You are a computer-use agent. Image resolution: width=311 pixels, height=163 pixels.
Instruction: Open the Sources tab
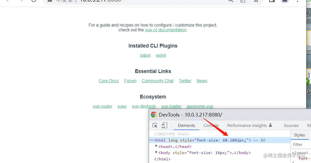tap(291, 125)
